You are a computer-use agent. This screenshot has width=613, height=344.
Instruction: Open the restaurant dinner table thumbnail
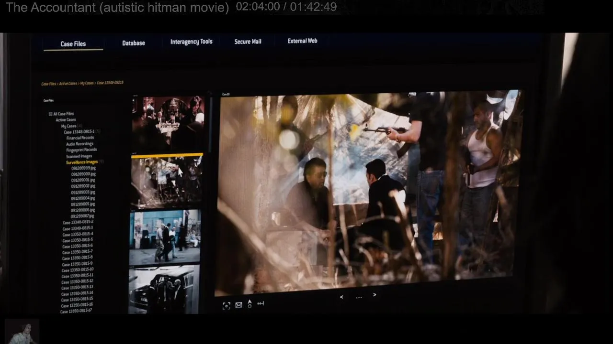tap(168, 124)
